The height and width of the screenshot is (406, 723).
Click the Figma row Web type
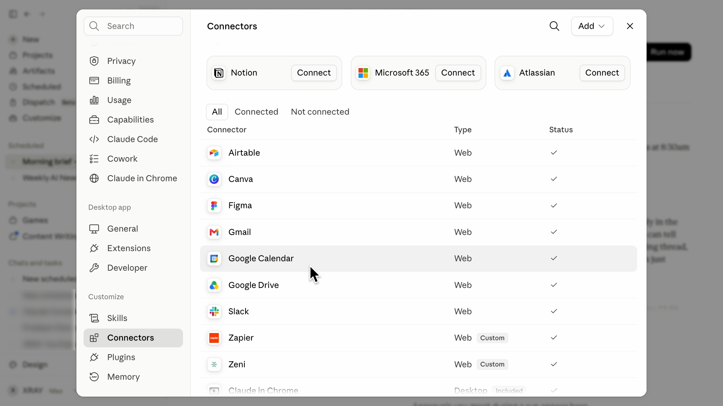point(463,206)
